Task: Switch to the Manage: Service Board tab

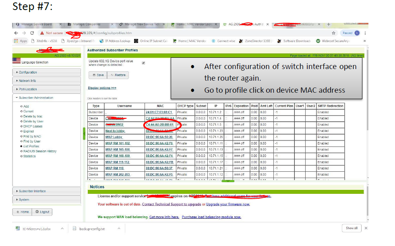Action: (x=37, y=24)
